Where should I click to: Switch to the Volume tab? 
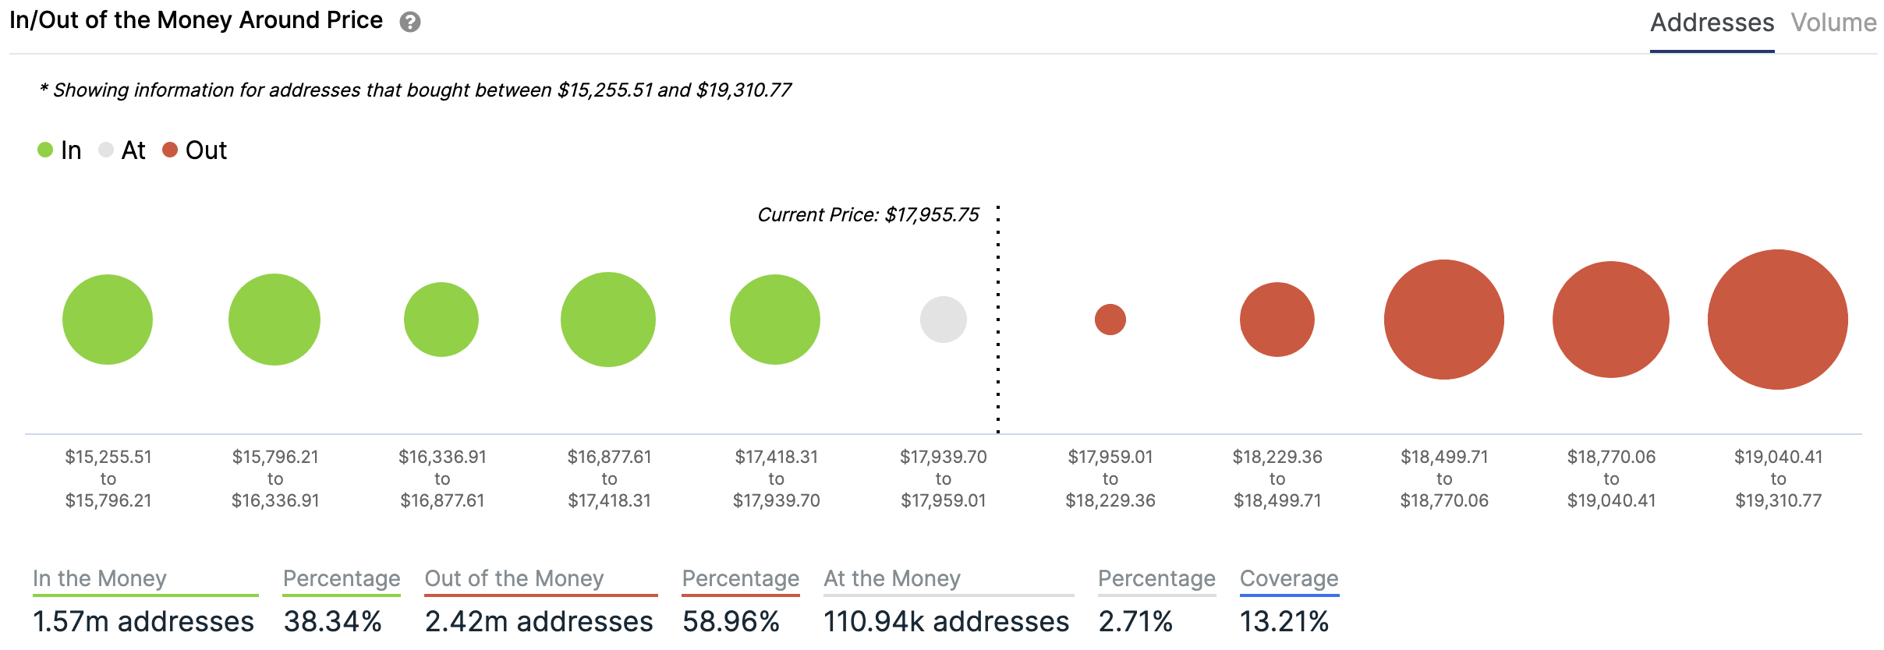(1833, 23)
